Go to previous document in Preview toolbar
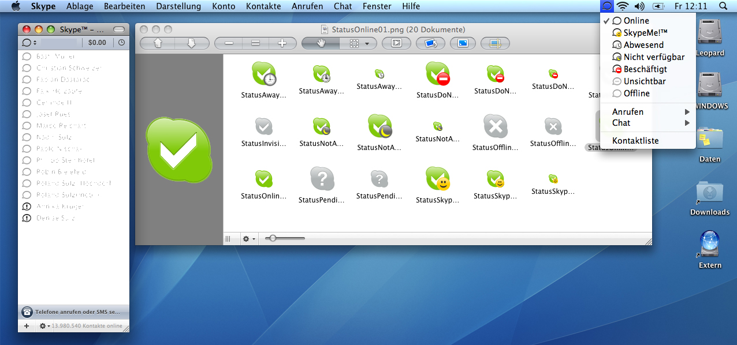This screenshot has width=737, height=345. click(158, 43)
